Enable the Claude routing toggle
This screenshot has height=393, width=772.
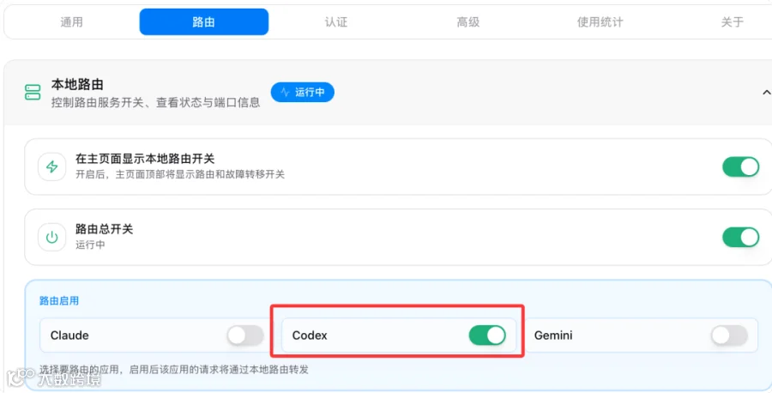(245, 336)
